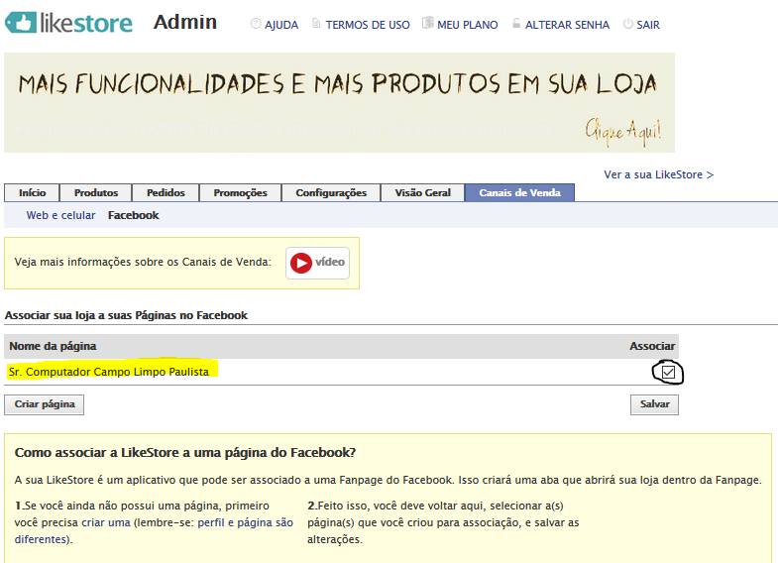Switch to the Produtos tab
The image size is (778, 563).
pyautogui.click(x=96, y=193)
